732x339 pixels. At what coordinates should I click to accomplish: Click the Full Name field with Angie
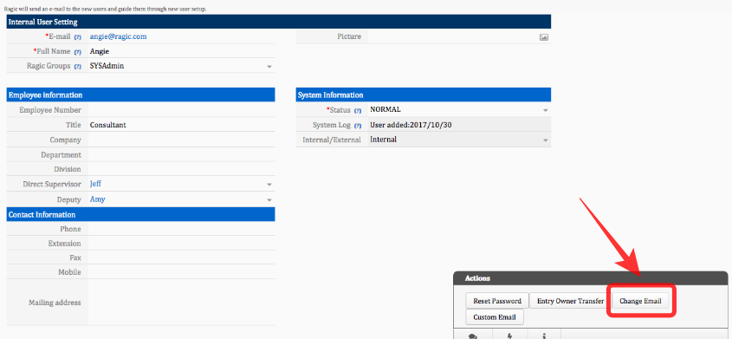click(x=181, y=51)
